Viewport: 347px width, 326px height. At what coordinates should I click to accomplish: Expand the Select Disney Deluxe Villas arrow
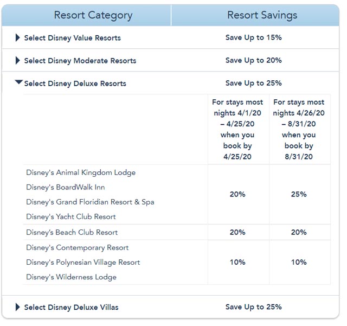[x=17, y=307]
